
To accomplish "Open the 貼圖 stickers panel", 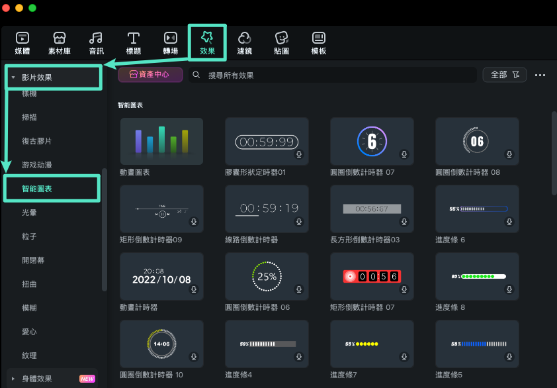I will pyautogui.click(x=280, y=42).
